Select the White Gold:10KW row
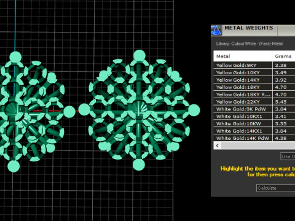 pos(254,123)
